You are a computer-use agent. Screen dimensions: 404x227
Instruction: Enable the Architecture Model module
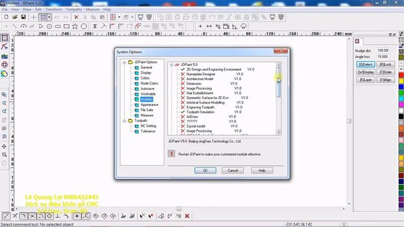click(182, 79)
